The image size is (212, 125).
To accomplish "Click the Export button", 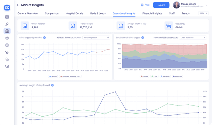I will [x=161, y=5].
